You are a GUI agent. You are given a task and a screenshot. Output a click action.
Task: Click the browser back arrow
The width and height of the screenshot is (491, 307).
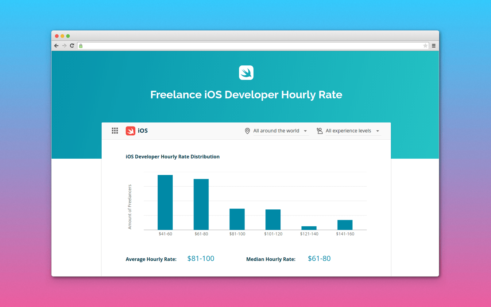(x=56, y=46)
